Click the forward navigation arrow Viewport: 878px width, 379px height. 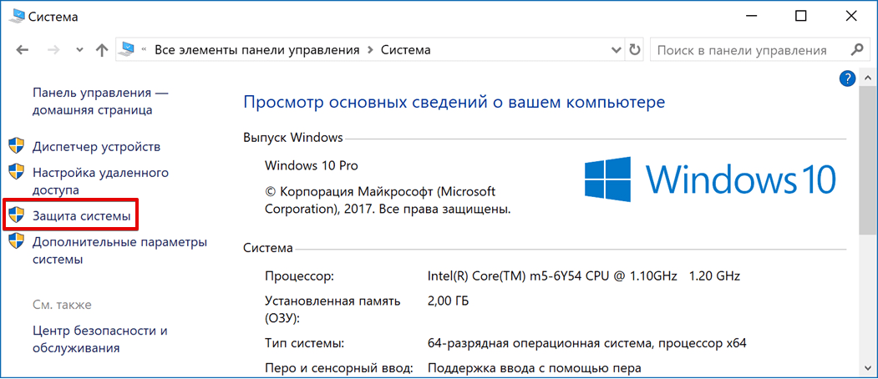pos(53,50)
